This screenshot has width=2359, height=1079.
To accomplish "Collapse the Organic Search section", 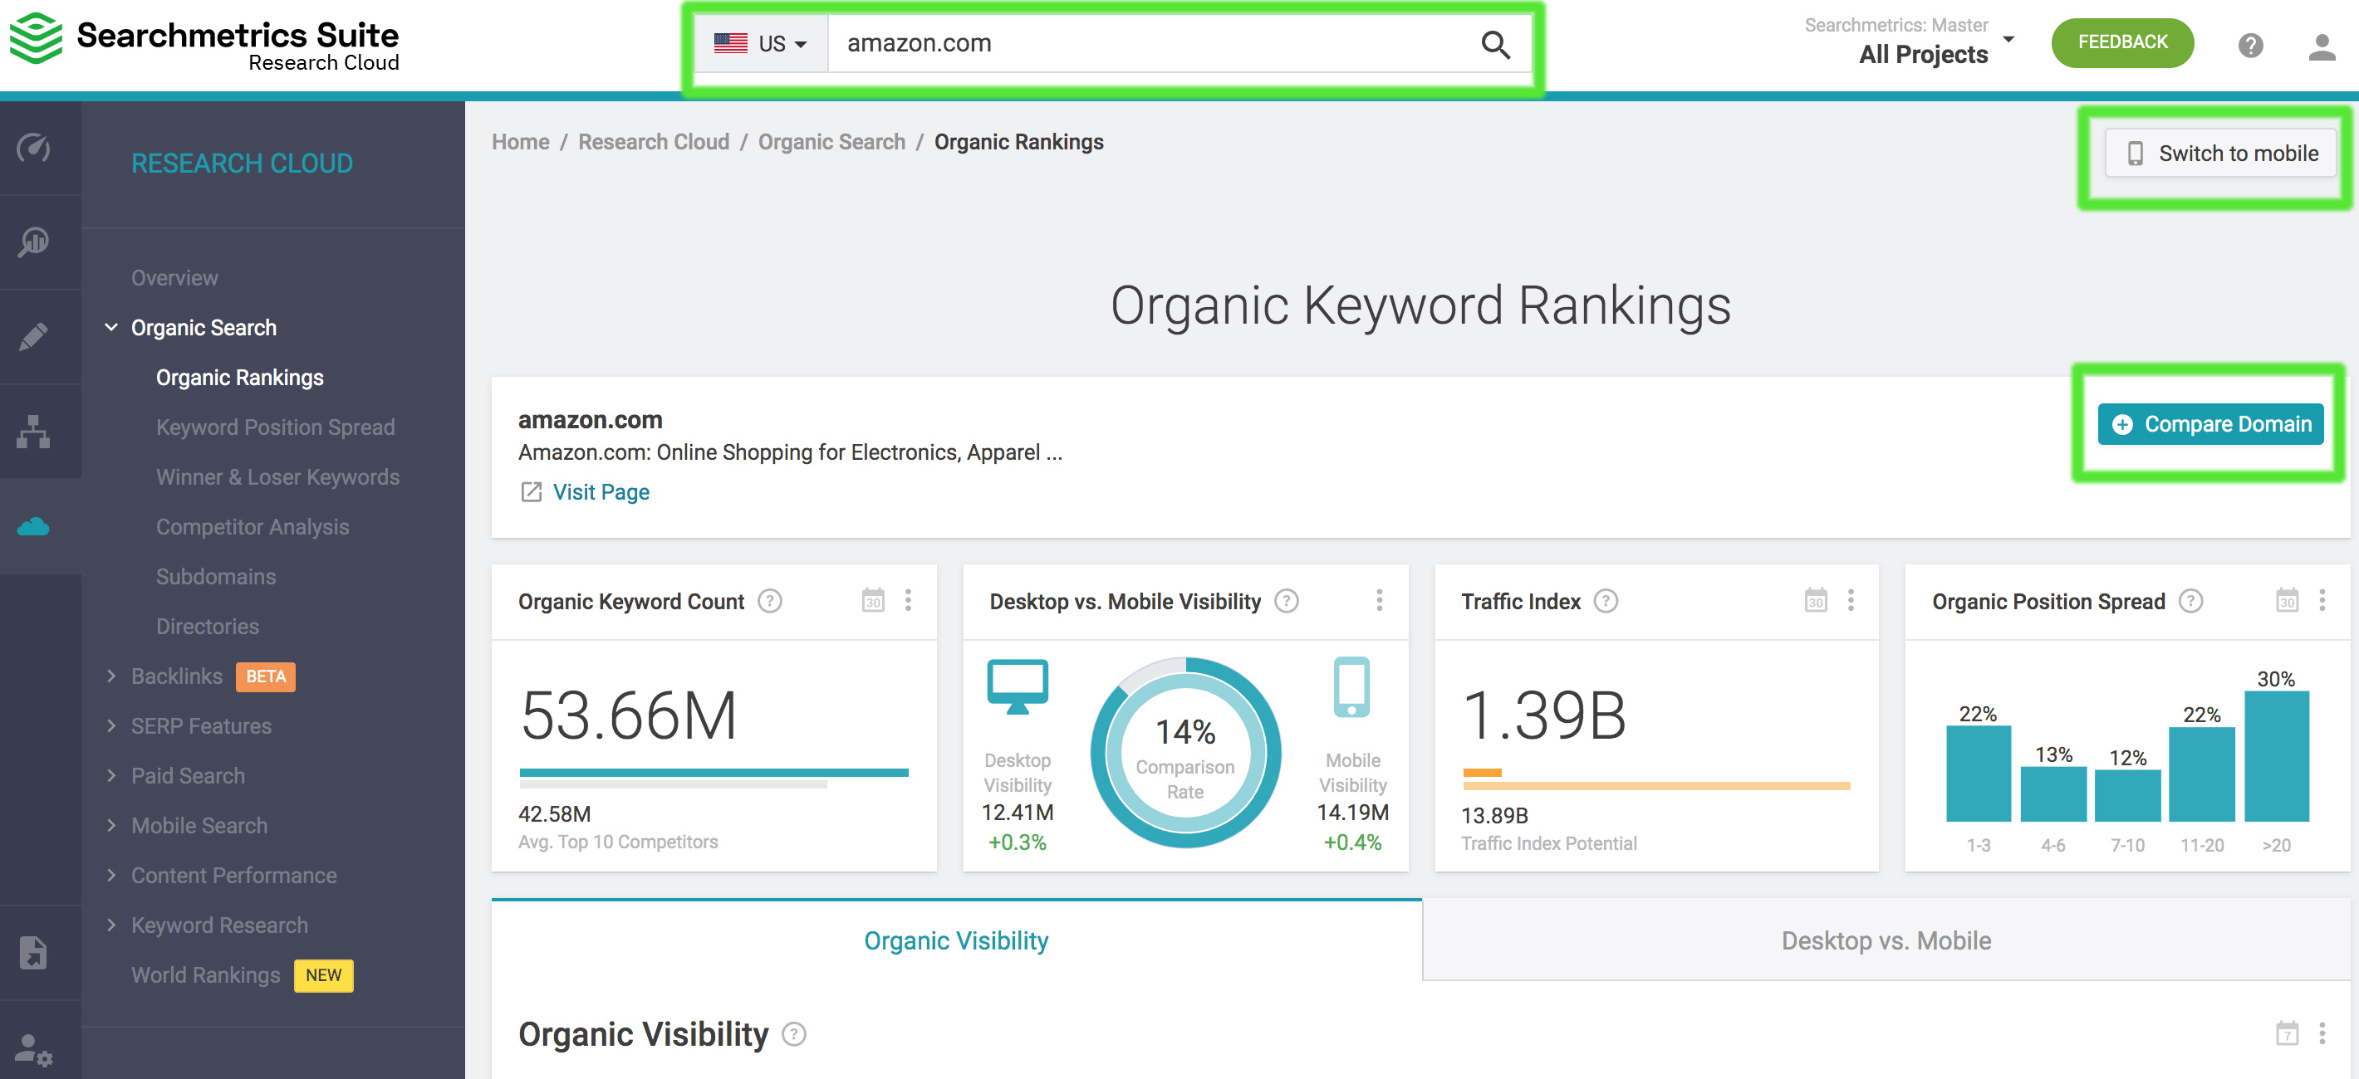I will pos(112,328).
